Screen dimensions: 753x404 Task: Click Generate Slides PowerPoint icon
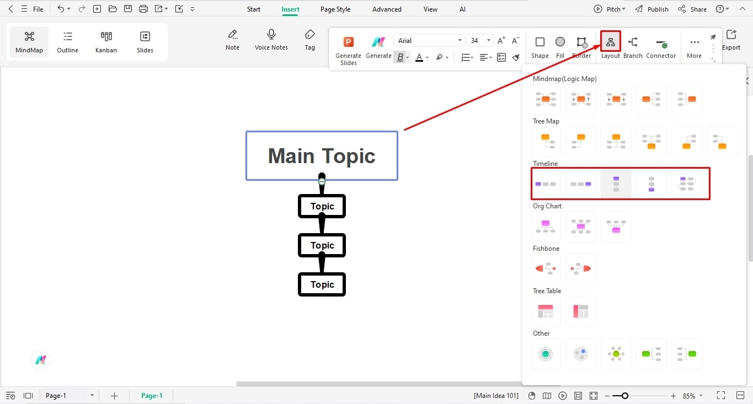pos(348,42)
